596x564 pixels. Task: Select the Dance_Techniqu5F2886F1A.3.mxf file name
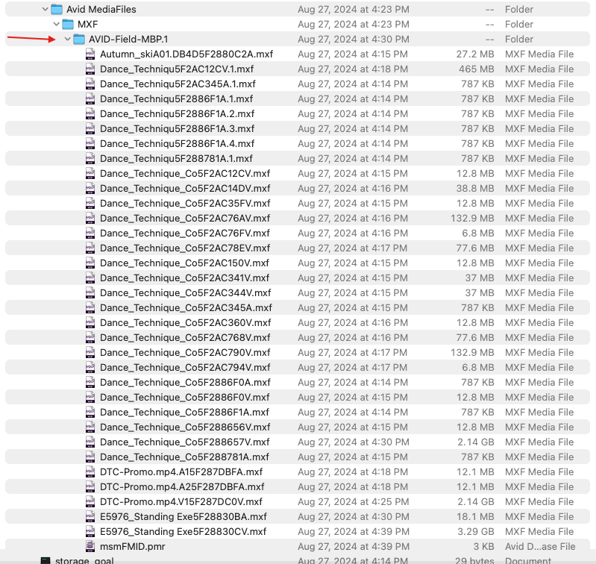coord(177,129)
